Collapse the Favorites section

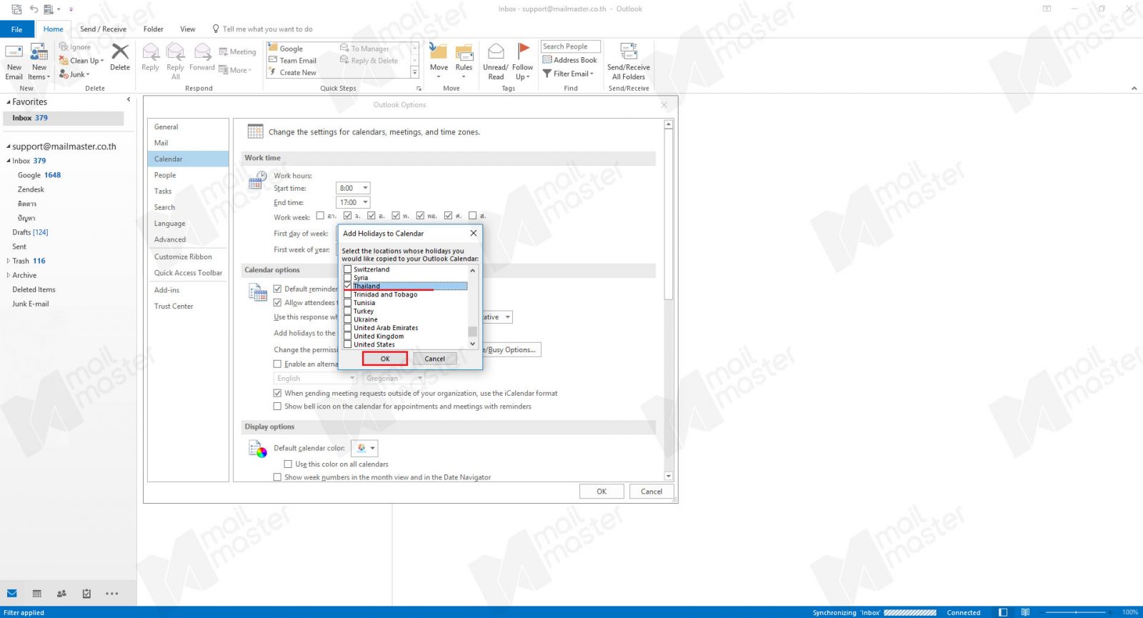9,102
